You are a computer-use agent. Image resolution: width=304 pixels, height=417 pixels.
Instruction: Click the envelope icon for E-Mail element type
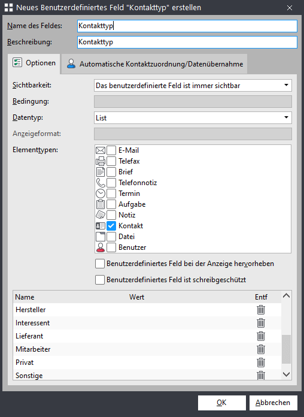click(x=101, y=150)
